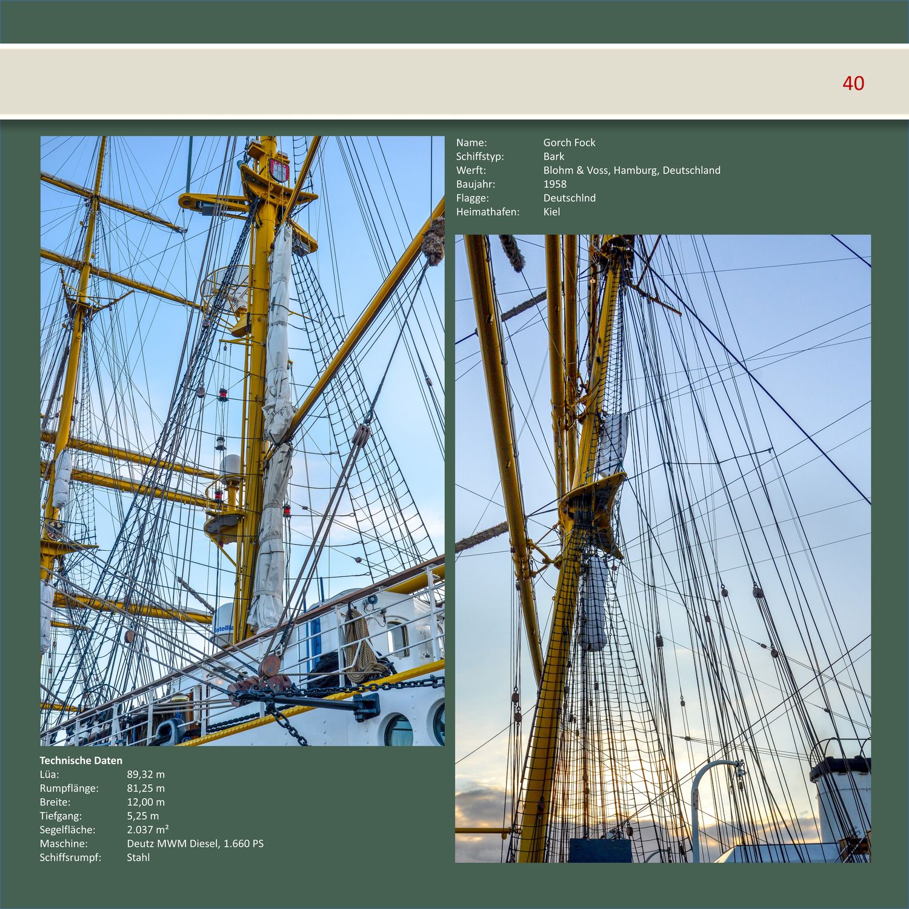This screenshot has width=909, height=909.
Task: Click the 'Rumpflänge:' label
Action: pyautogui.click(x=69, y=788)
